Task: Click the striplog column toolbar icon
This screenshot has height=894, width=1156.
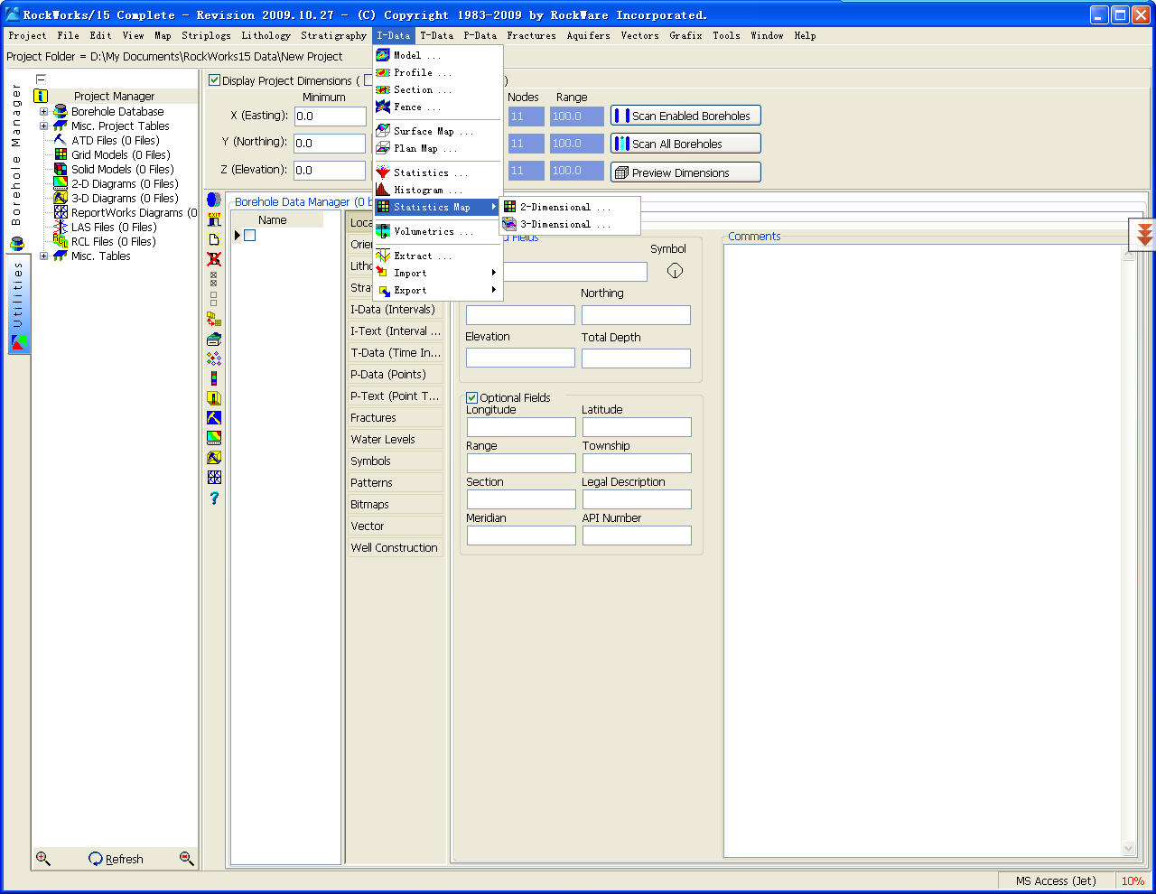Action: (x=214, y=378)
